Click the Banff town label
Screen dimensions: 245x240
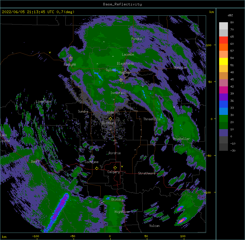point(35,162)
